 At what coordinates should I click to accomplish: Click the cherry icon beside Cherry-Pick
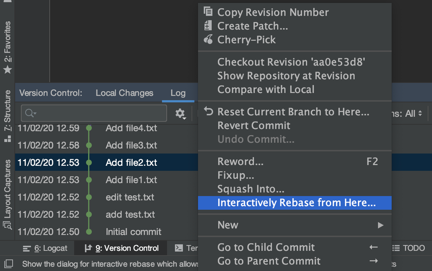coord(208,39)
